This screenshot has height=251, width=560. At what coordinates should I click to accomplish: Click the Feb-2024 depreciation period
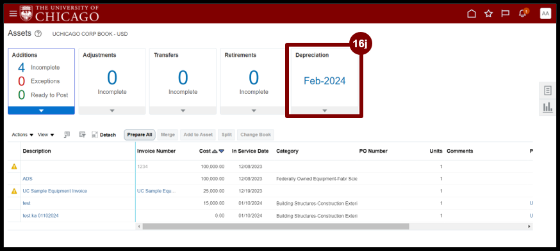click(325, 81)
